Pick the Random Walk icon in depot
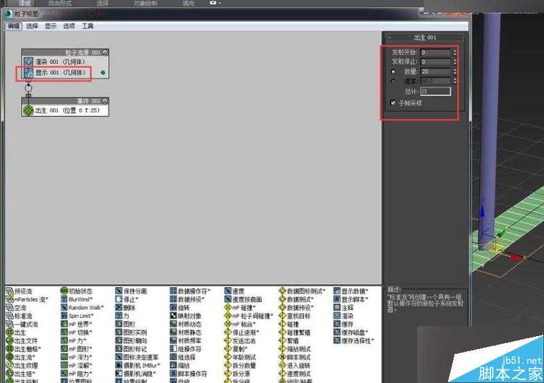 pos(64,308)
